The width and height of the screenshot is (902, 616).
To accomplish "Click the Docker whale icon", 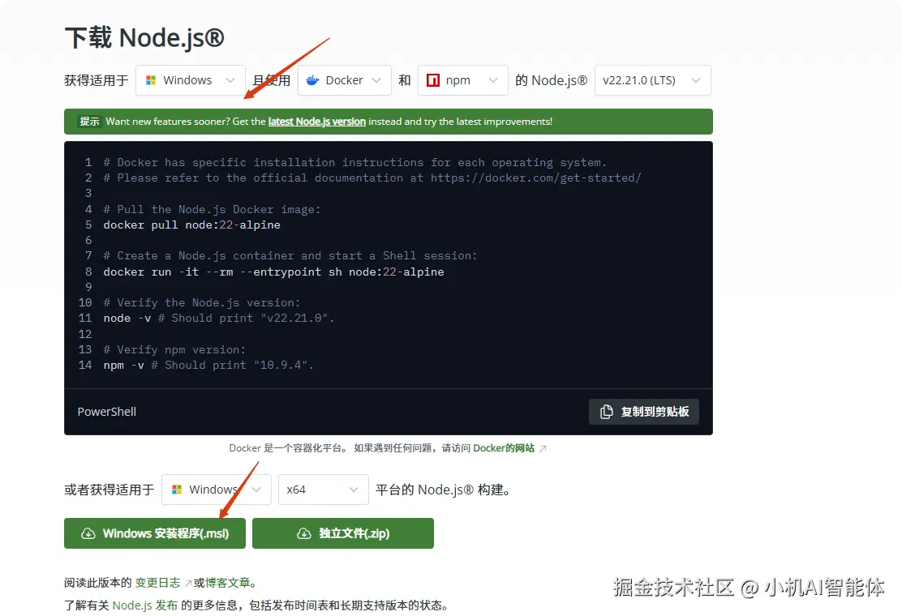I will point(313,80).
